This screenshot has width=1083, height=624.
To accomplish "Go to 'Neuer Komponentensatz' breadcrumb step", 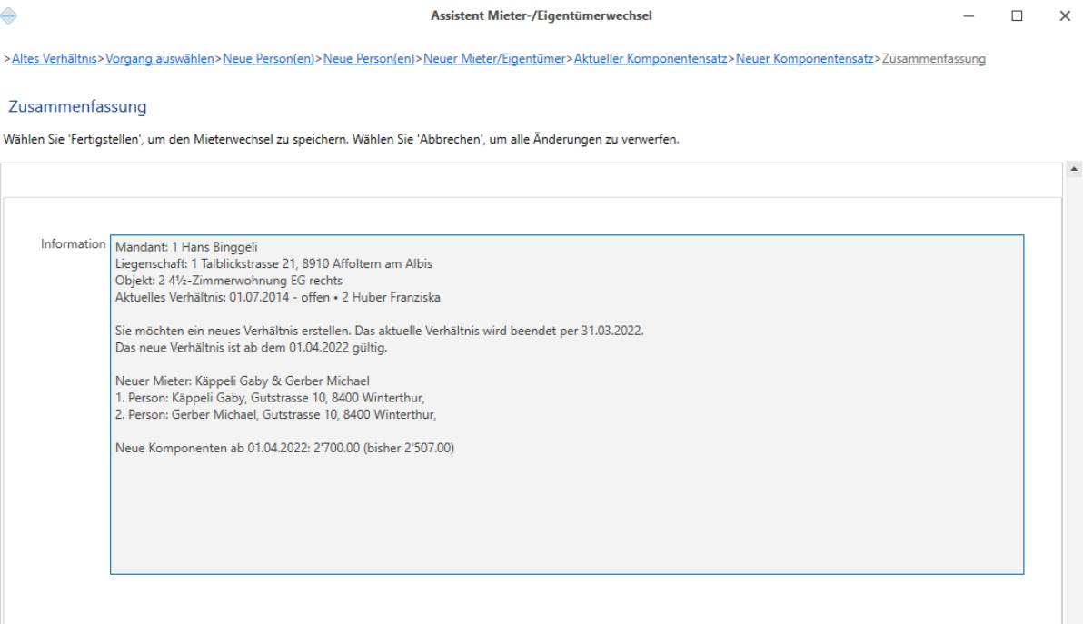I will click(x=804, y=59).
